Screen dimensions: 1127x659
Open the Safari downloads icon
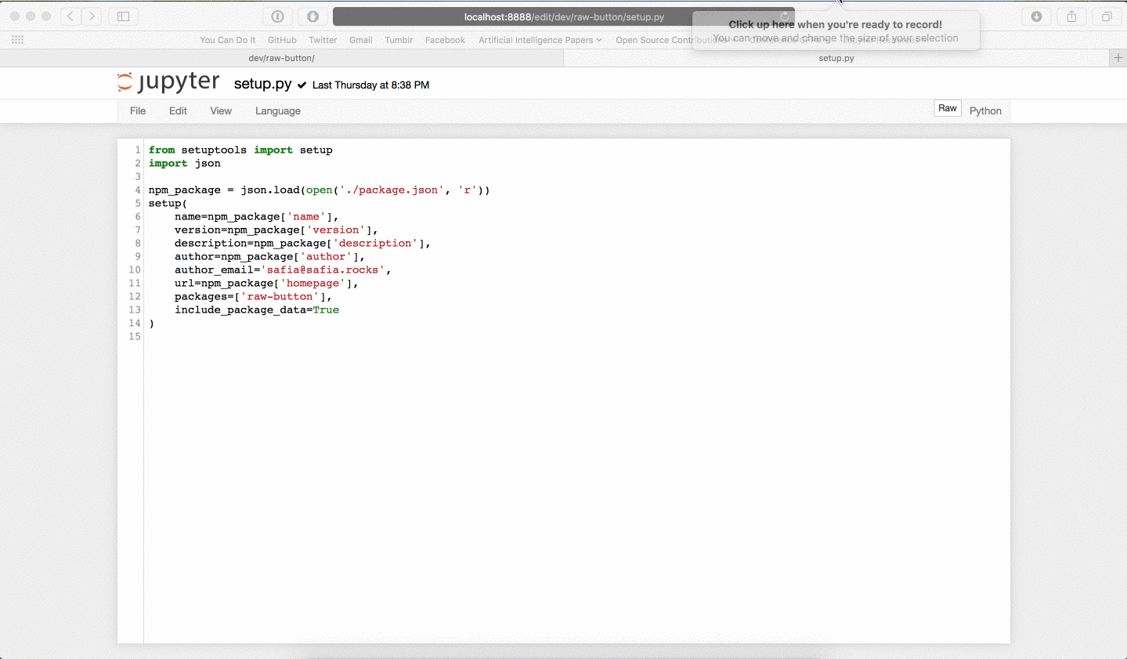[1036, 16]
